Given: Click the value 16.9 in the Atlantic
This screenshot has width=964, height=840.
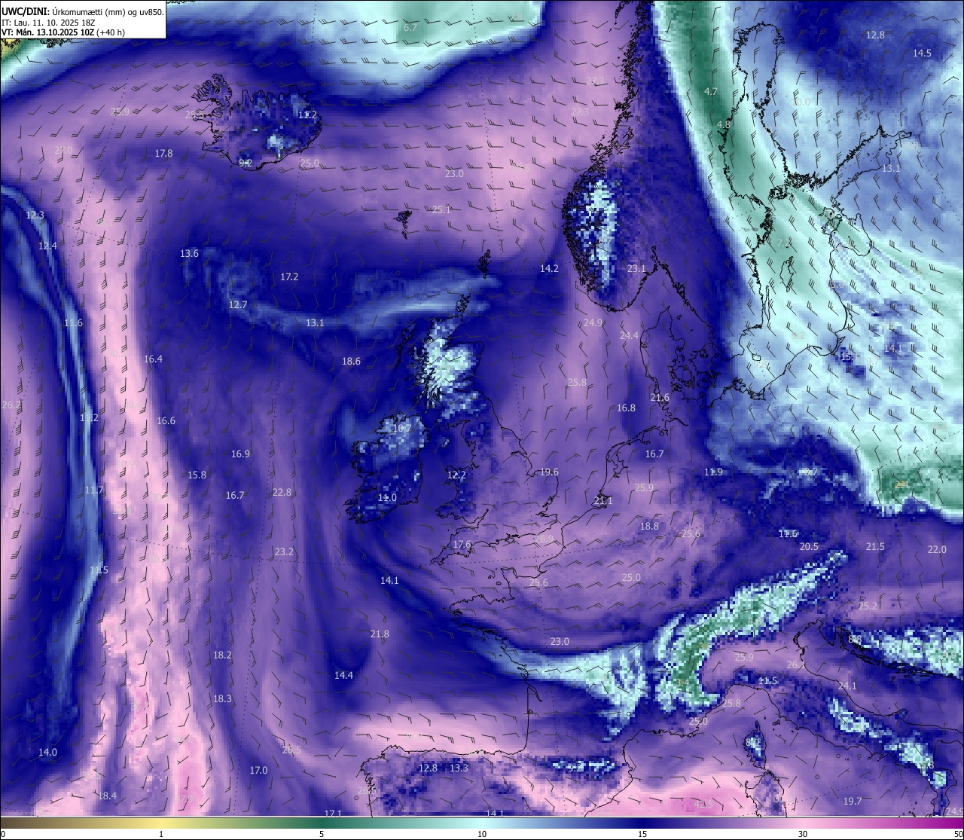Looking at the screenshot, I should (240, 454).
